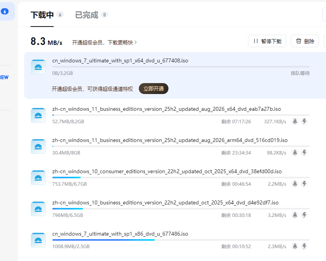This screenshot has height=261, width=326.
Task: Click lightning icon on windows_7 x86 row
Action: [304, 246]
